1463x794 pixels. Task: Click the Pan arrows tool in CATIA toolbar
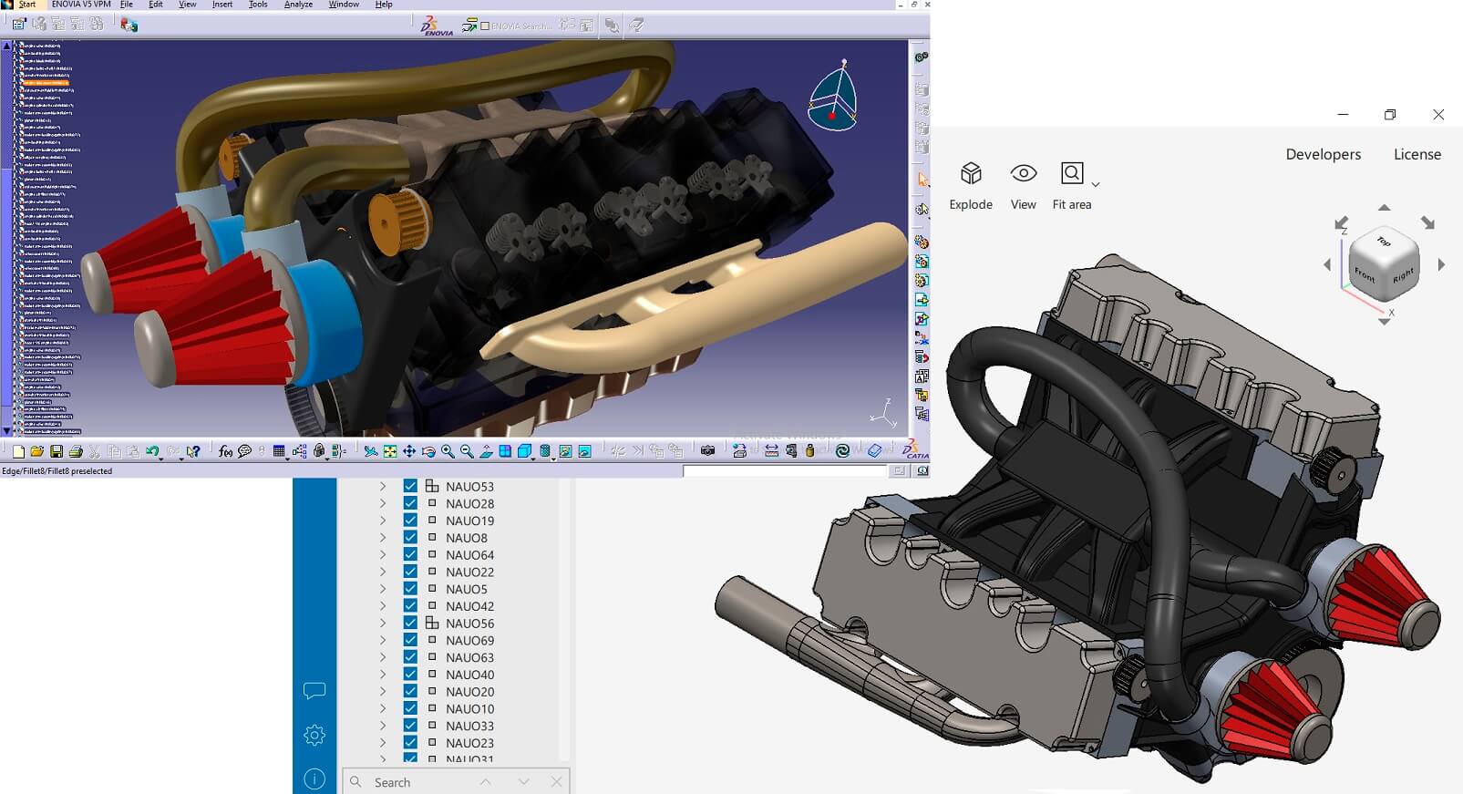(409, 451)
